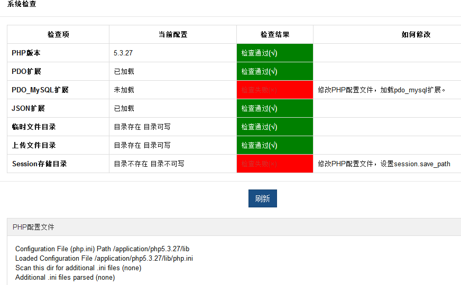Click 目录不存在 目录不可写 session value

(x=149, y=164)
